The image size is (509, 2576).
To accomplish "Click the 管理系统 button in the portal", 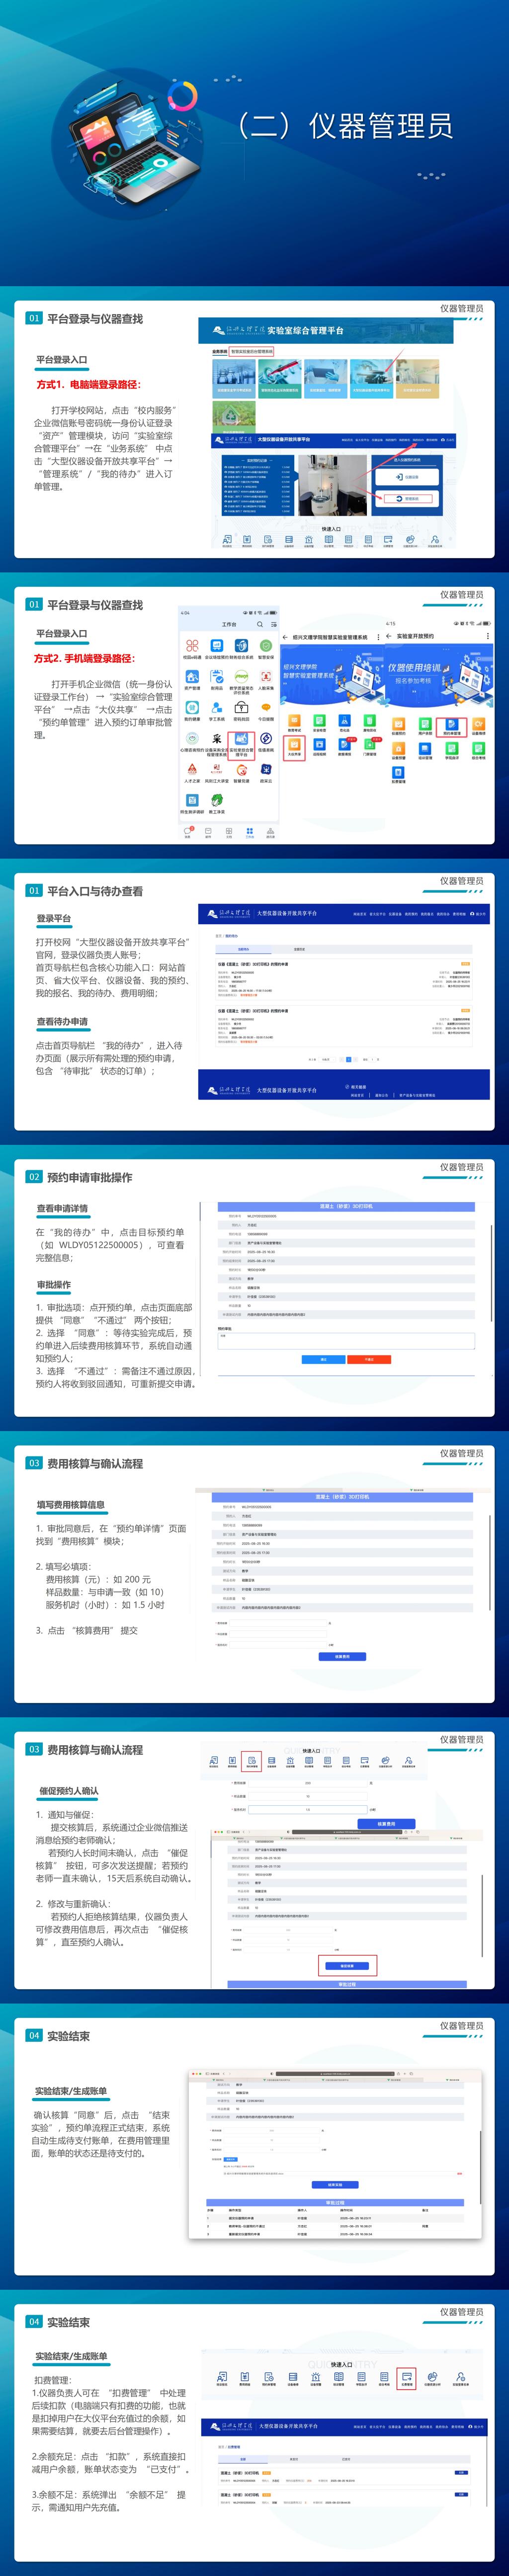I will [x=407, y=498].
